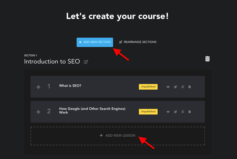237x159 pixels.
Task: Preview the How Google Work lesson
Action: coord(168,112)
